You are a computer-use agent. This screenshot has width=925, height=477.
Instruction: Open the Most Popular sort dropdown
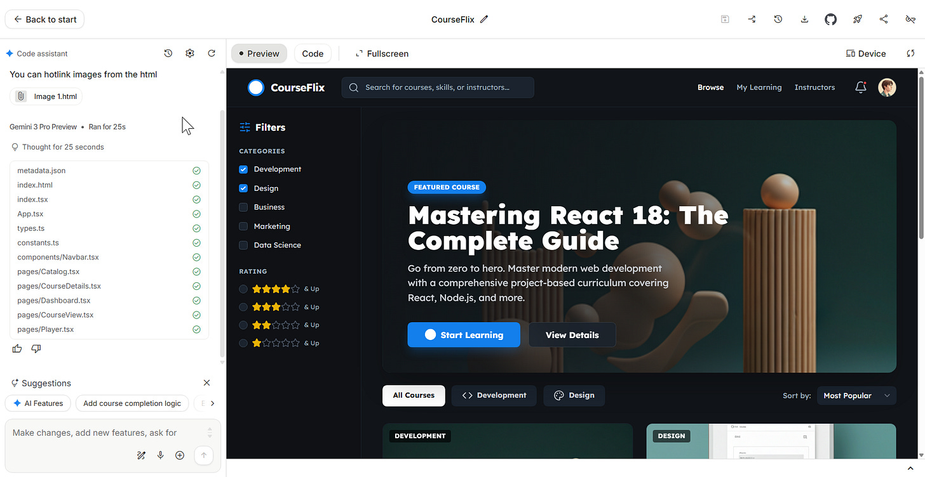coord(856,395)
